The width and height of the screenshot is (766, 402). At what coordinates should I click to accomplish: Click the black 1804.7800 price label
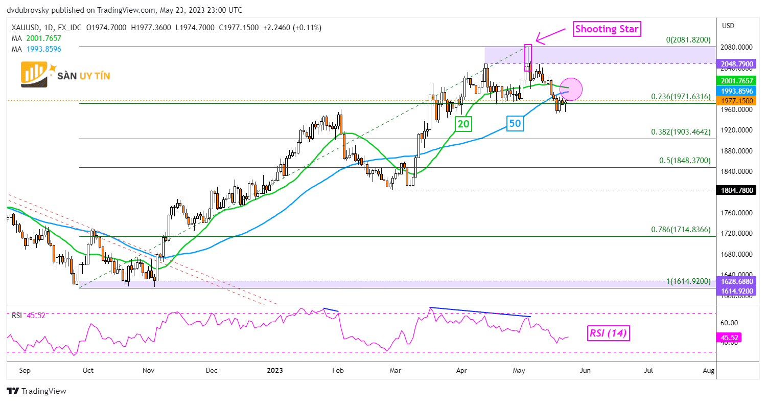[x=735, y=190]
